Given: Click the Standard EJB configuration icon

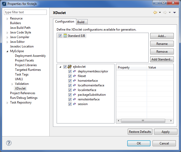Looking at the screenshot, I should point(65,36).
